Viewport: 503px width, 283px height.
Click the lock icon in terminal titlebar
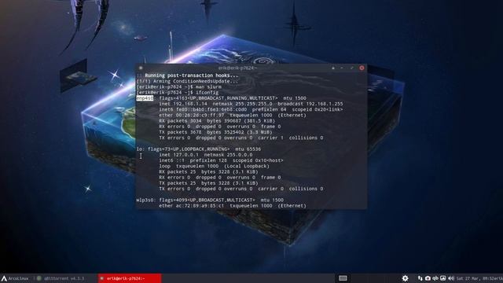point(333,68)
